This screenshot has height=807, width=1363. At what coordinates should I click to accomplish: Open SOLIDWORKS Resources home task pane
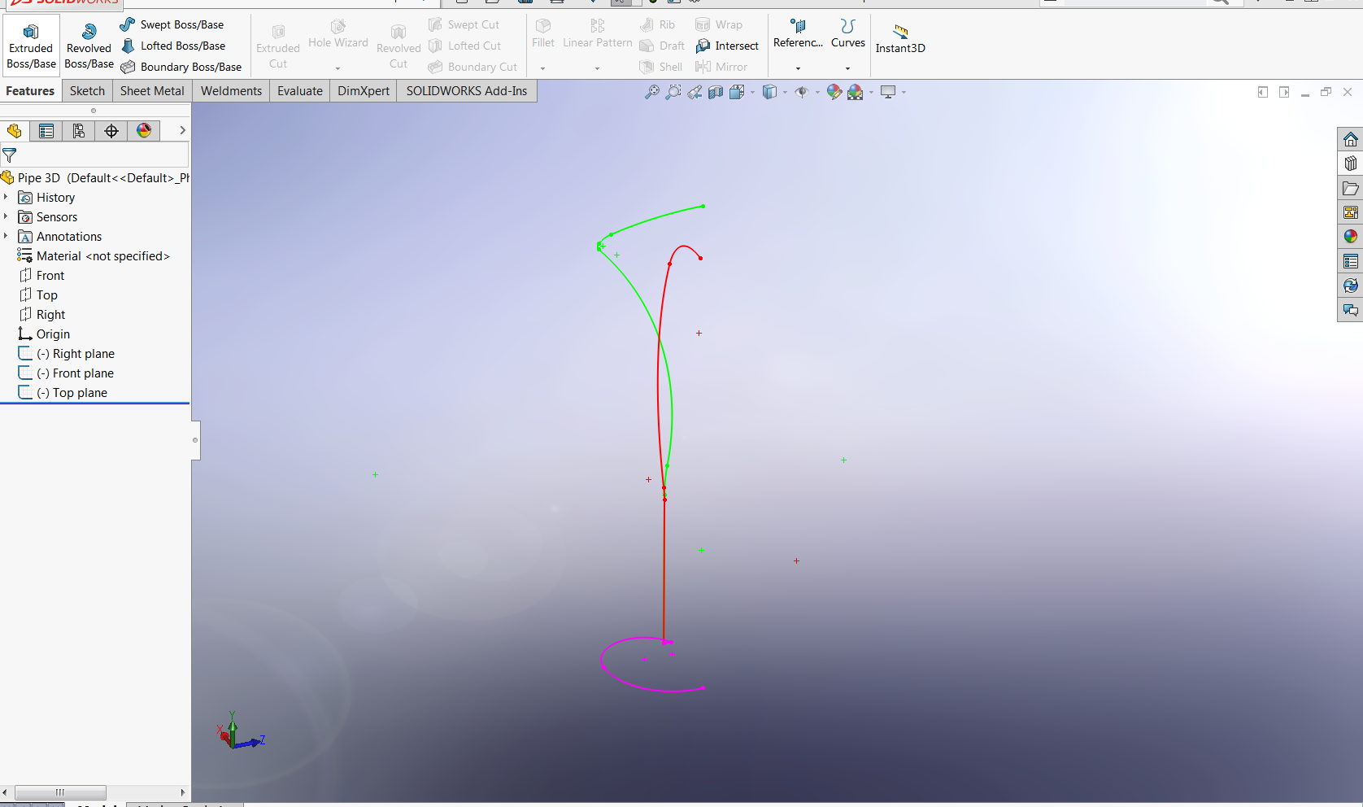[1351, 139]
